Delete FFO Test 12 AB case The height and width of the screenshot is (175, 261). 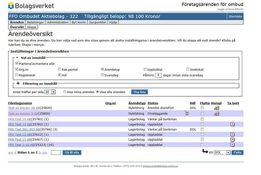(x=232, y=134)
